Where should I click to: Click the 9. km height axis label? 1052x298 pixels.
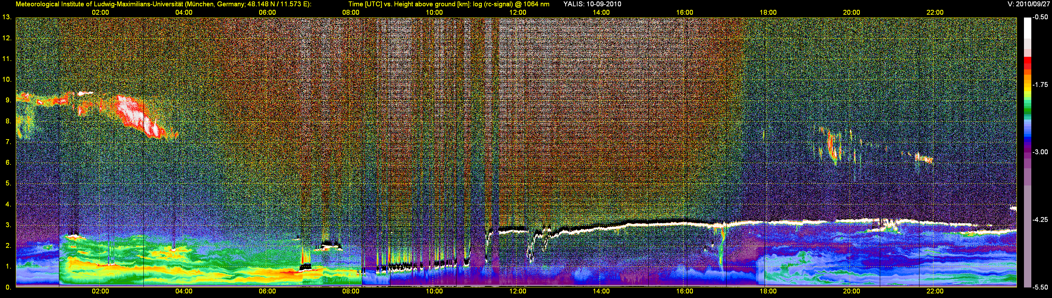8,100
